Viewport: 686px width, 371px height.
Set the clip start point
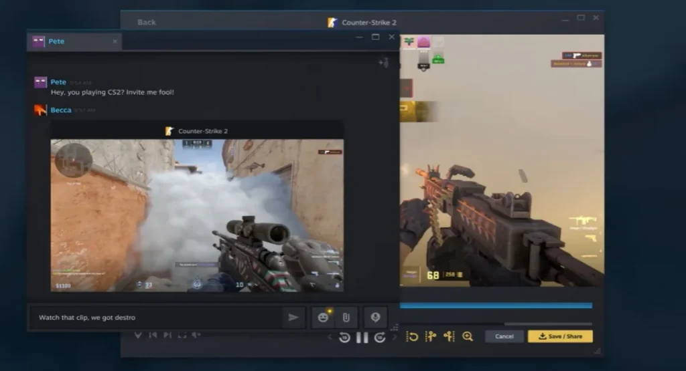click(431, 336)
